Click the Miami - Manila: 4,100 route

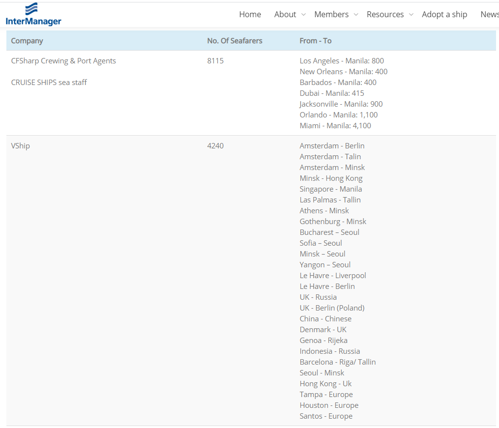335,126
